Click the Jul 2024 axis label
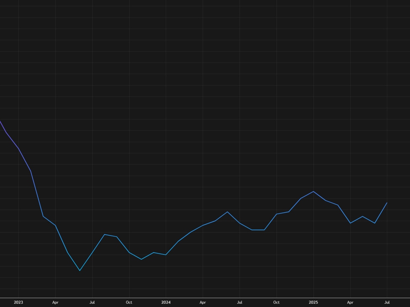This screenshot has height=307, width=410. [240, 302]
